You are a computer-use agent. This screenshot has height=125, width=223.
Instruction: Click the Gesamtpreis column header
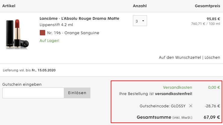(208, 6)
